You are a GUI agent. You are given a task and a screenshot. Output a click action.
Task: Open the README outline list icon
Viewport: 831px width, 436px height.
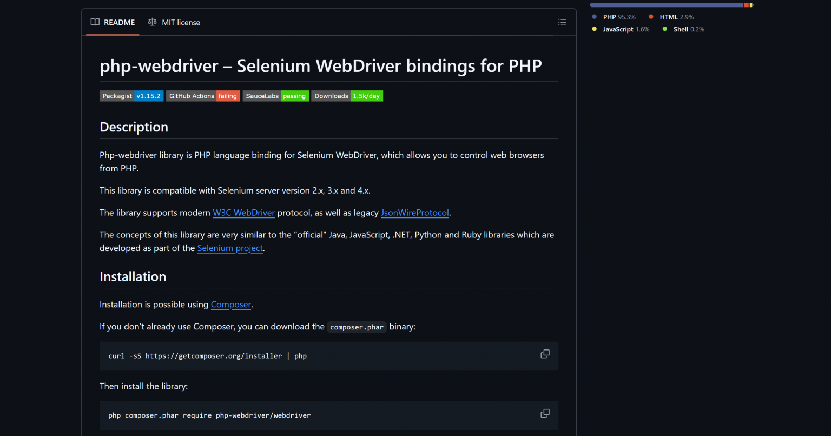tap(562, 22)
